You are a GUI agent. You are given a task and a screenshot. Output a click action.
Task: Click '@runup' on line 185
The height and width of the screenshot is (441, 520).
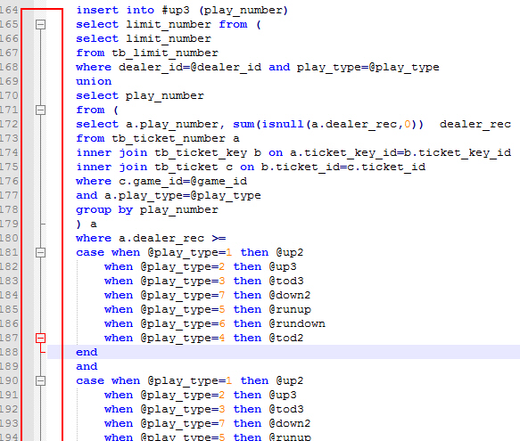[x=290, y=309]
